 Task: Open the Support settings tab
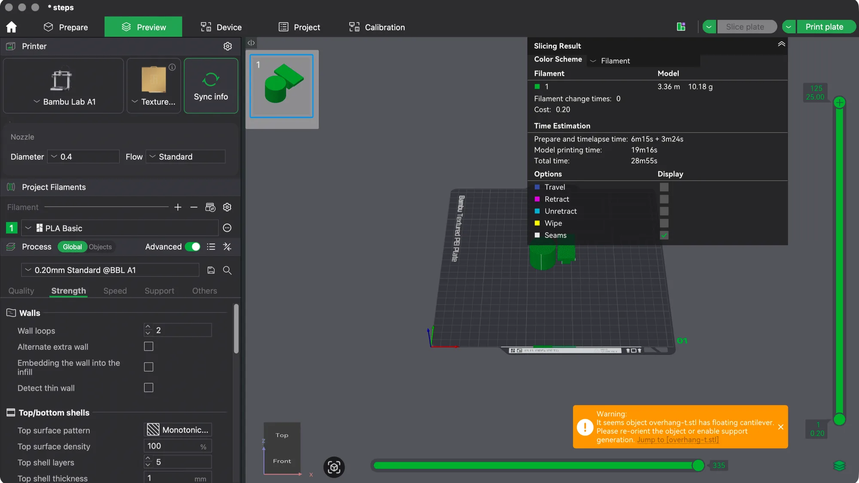[x=159, y=291]
